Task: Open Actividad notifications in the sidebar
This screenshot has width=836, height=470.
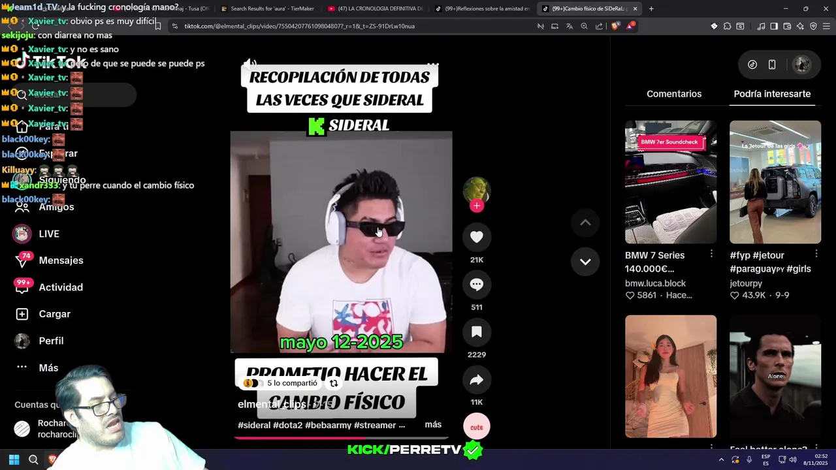Action: tap(50, 287)
